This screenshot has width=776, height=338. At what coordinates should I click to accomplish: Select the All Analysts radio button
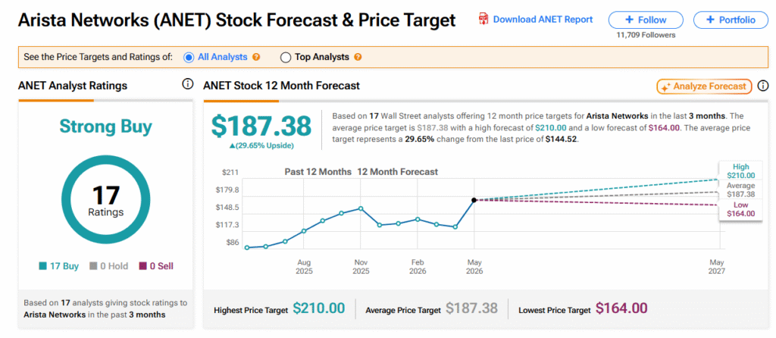coord(188,58)
